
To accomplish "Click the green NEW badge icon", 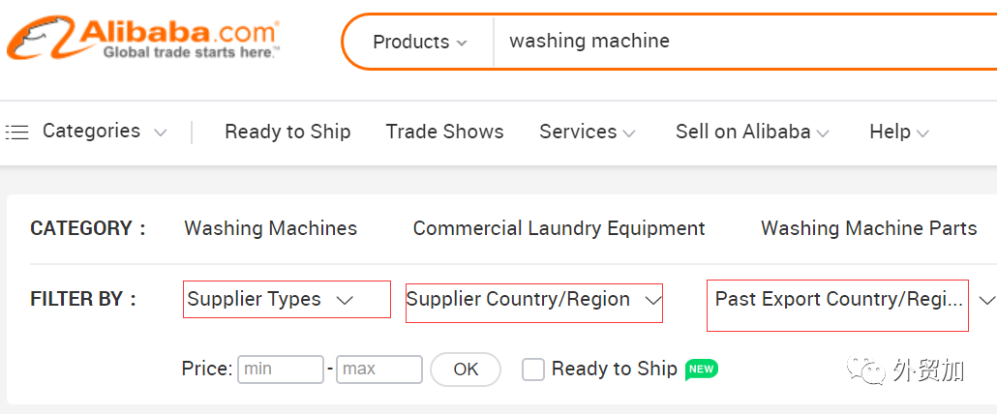I will pos(701,369).
